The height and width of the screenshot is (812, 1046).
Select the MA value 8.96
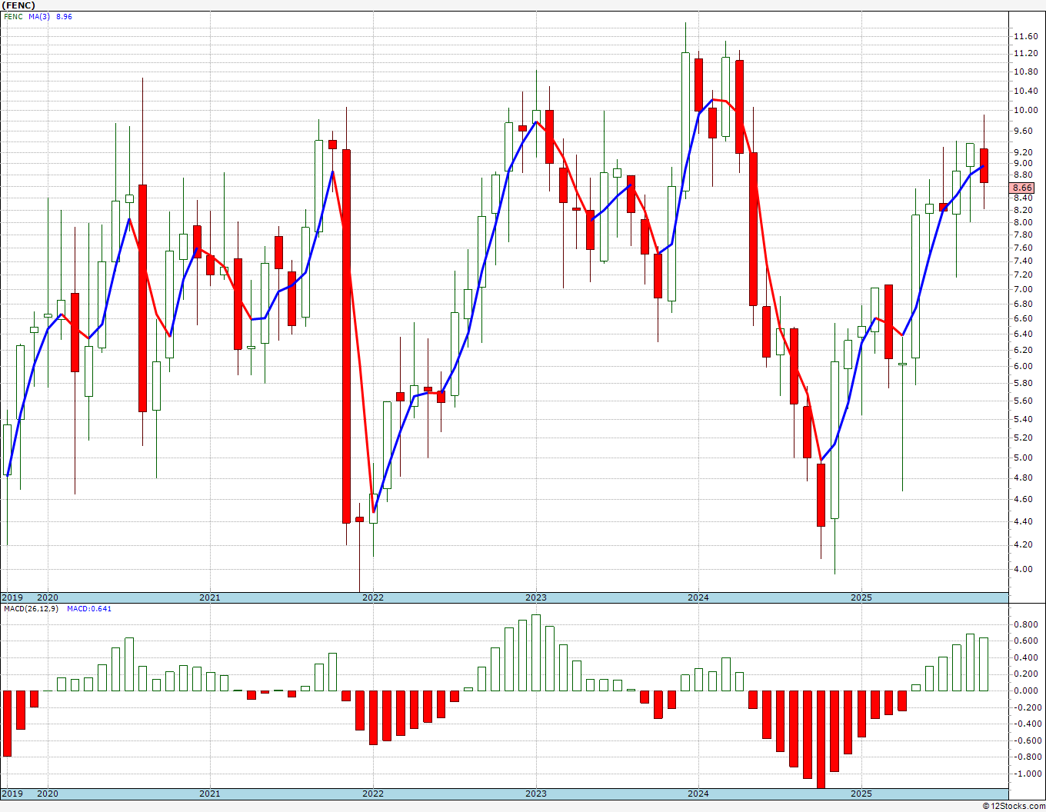[65, 16]
